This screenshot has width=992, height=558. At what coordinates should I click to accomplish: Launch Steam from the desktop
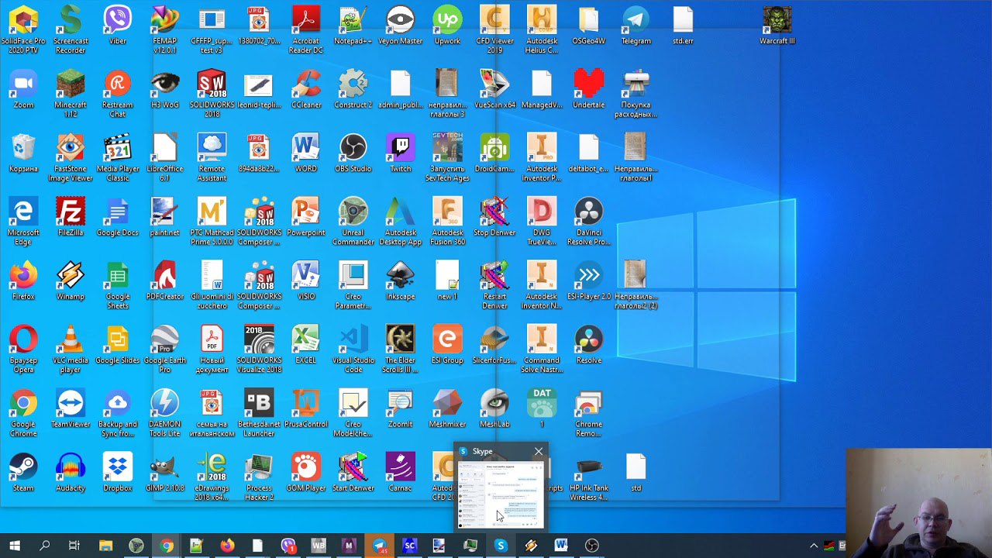pyautogui.click(x=23, y=473)
